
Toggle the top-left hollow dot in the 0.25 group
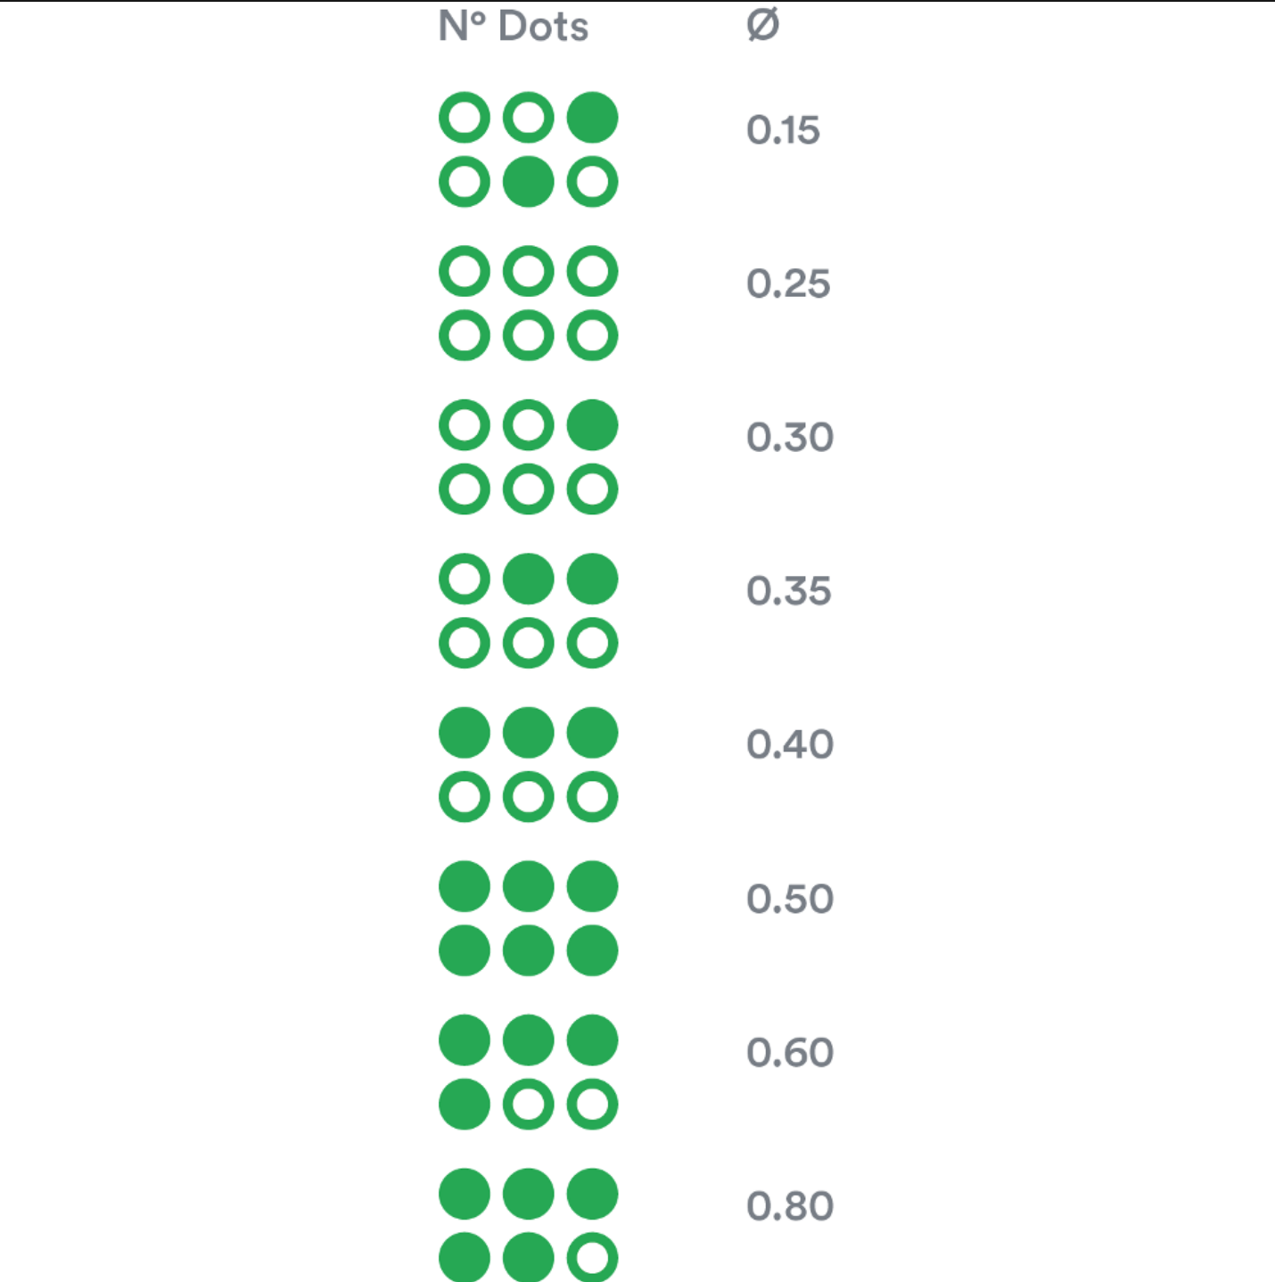pos(465,271)
